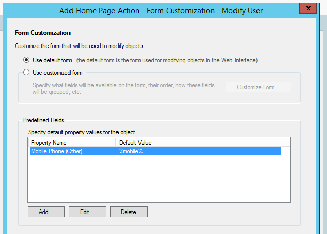
Task: Open the Add... predefined field dialog
Action: click(x=46, y=212)
